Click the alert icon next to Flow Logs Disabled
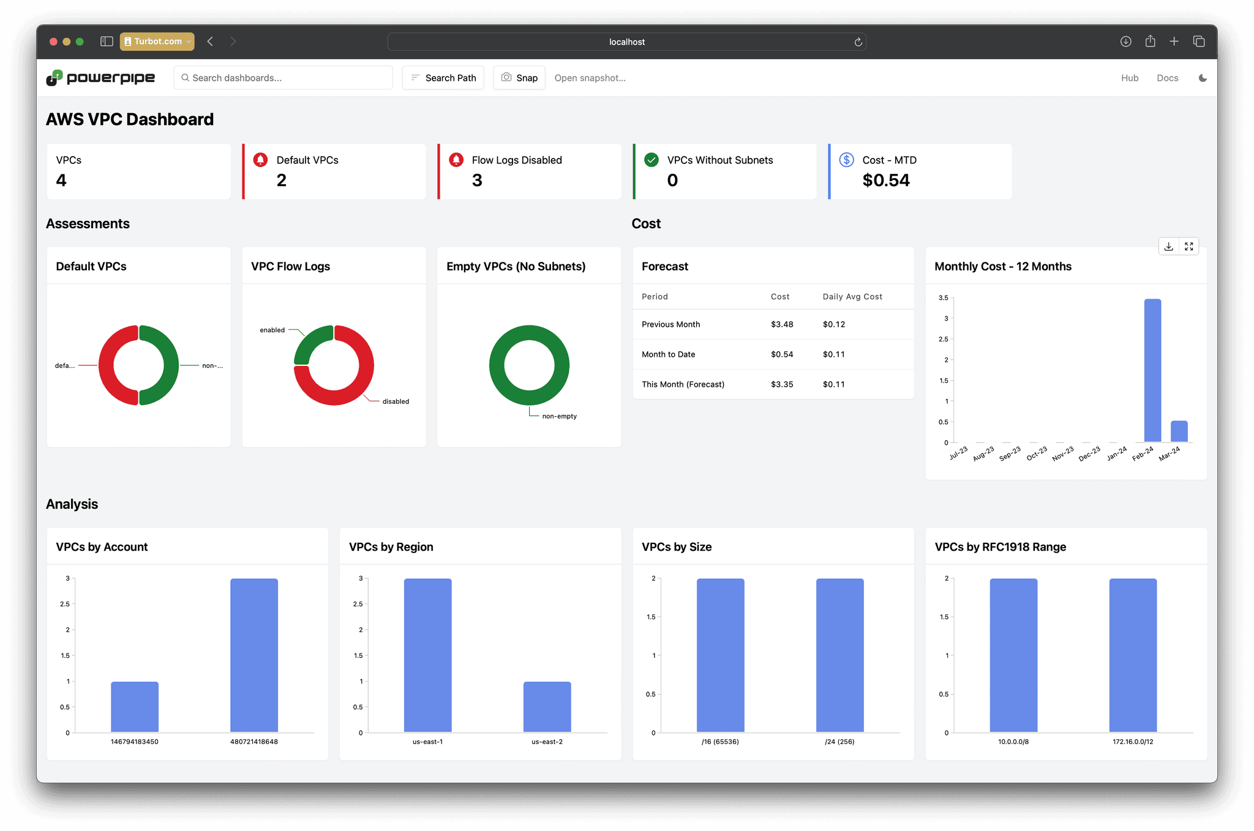1254x831 pixels. coord(458,160)
